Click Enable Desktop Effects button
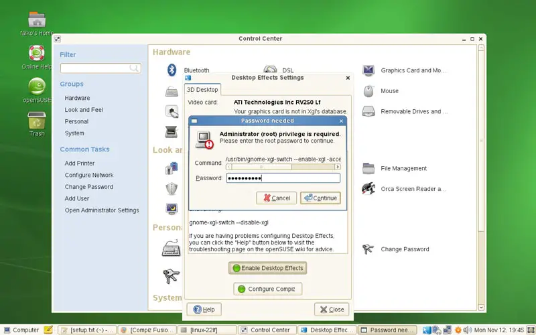536x335 pixels. pyautogui.click(x=267, y=268)
